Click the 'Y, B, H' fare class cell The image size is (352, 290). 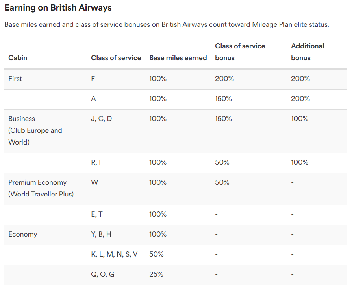(x=101, y=235)
